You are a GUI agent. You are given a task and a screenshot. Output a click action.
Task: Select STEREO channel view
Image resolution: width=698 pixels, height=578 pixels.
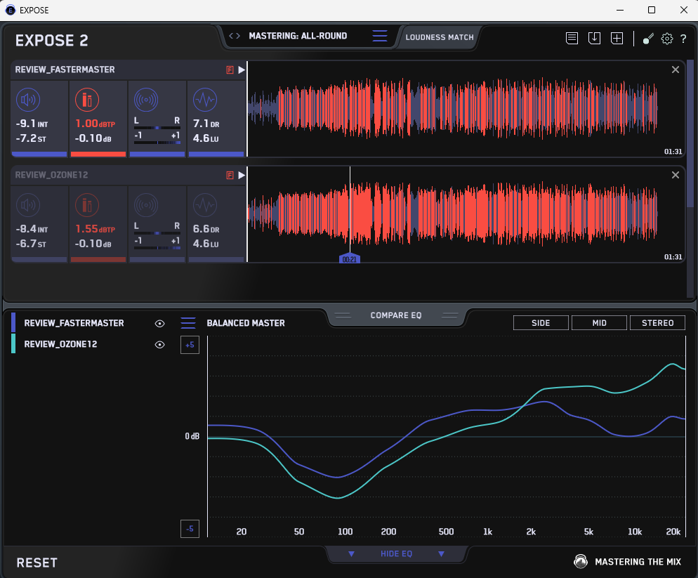pyautogui.click(x=657, y=323)
